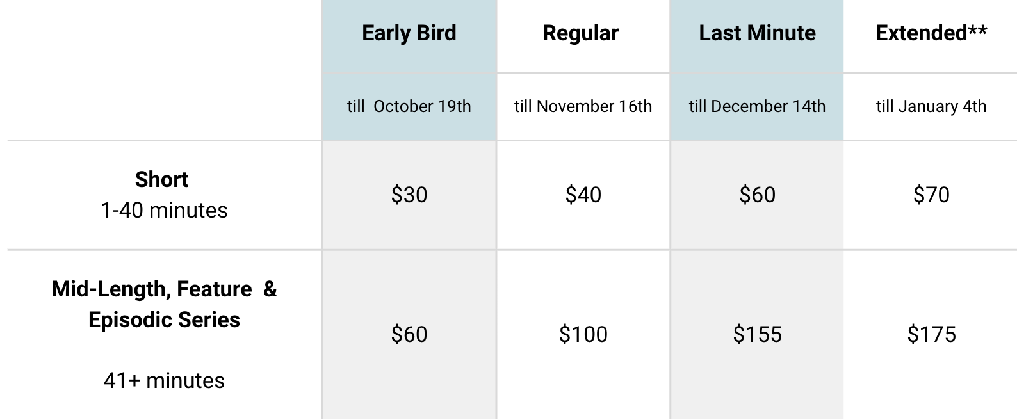This screenshot has width=1017, height=420.
Task: Select the 'till October 19th' deadline cell
Action: click(409, 106)
